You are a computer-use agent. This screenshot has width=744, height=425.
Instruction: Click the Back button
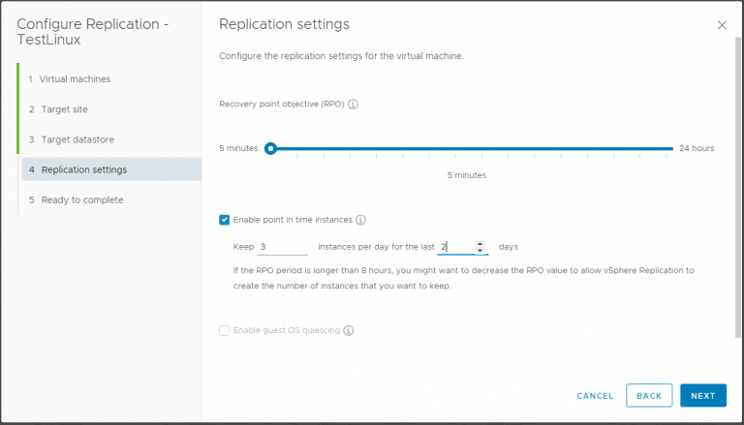(x=649, y=395)
